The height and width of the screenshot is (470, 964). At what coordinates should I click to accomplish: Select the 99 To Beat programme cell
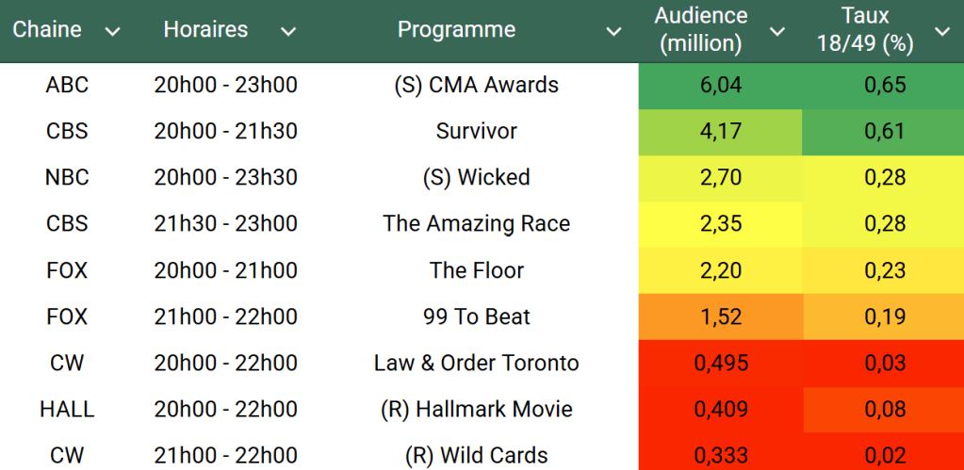pos(476,316)
